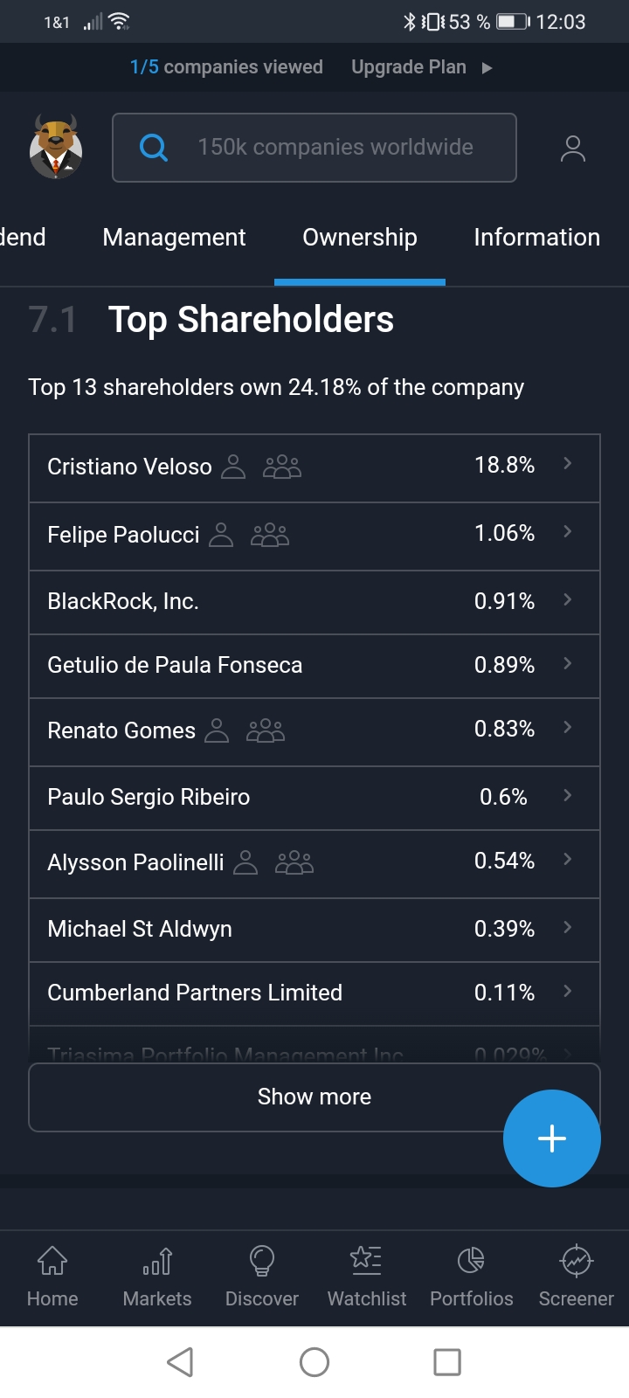Open the Screener section

pos(577,1276)
